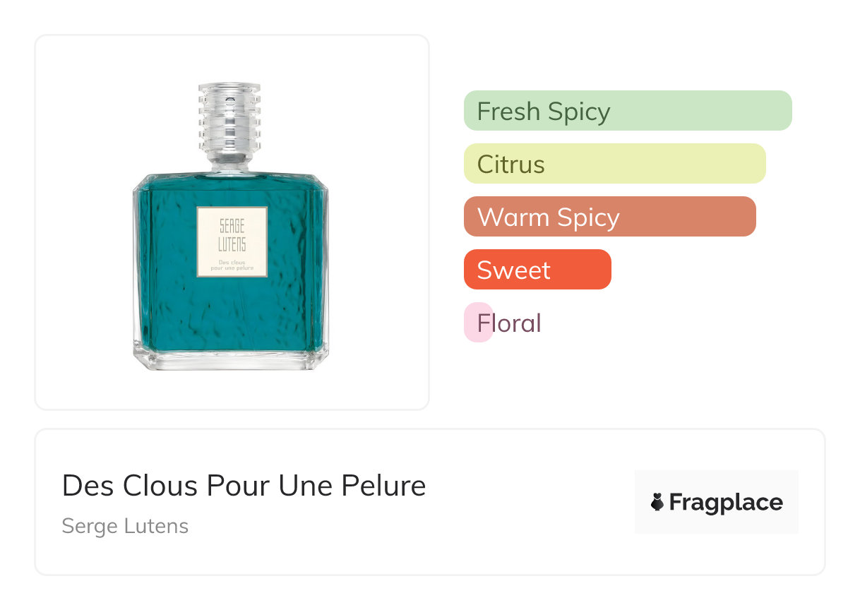The image size is (860, 610).
Task: Open the Des Clous Pour Une Pelure title
Action: point(244,486)
